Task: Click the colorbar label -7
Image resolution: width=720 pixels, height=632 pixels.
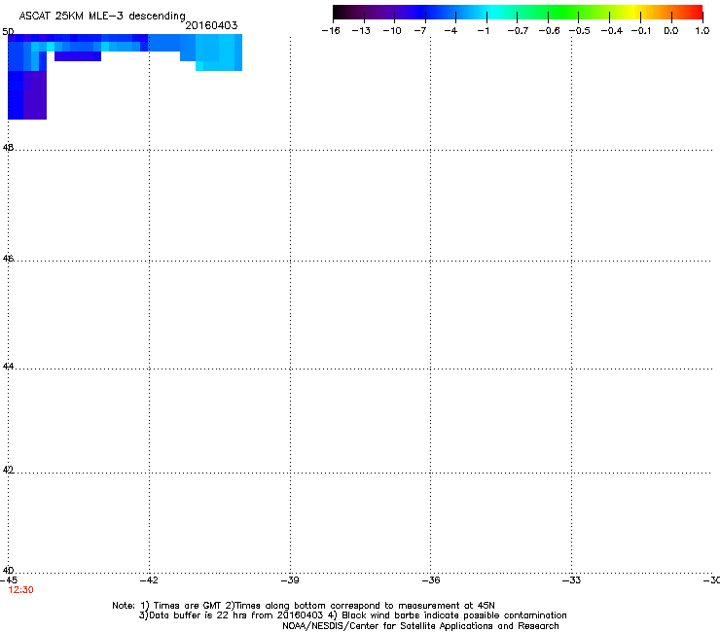Action: [x=420, y=31]
